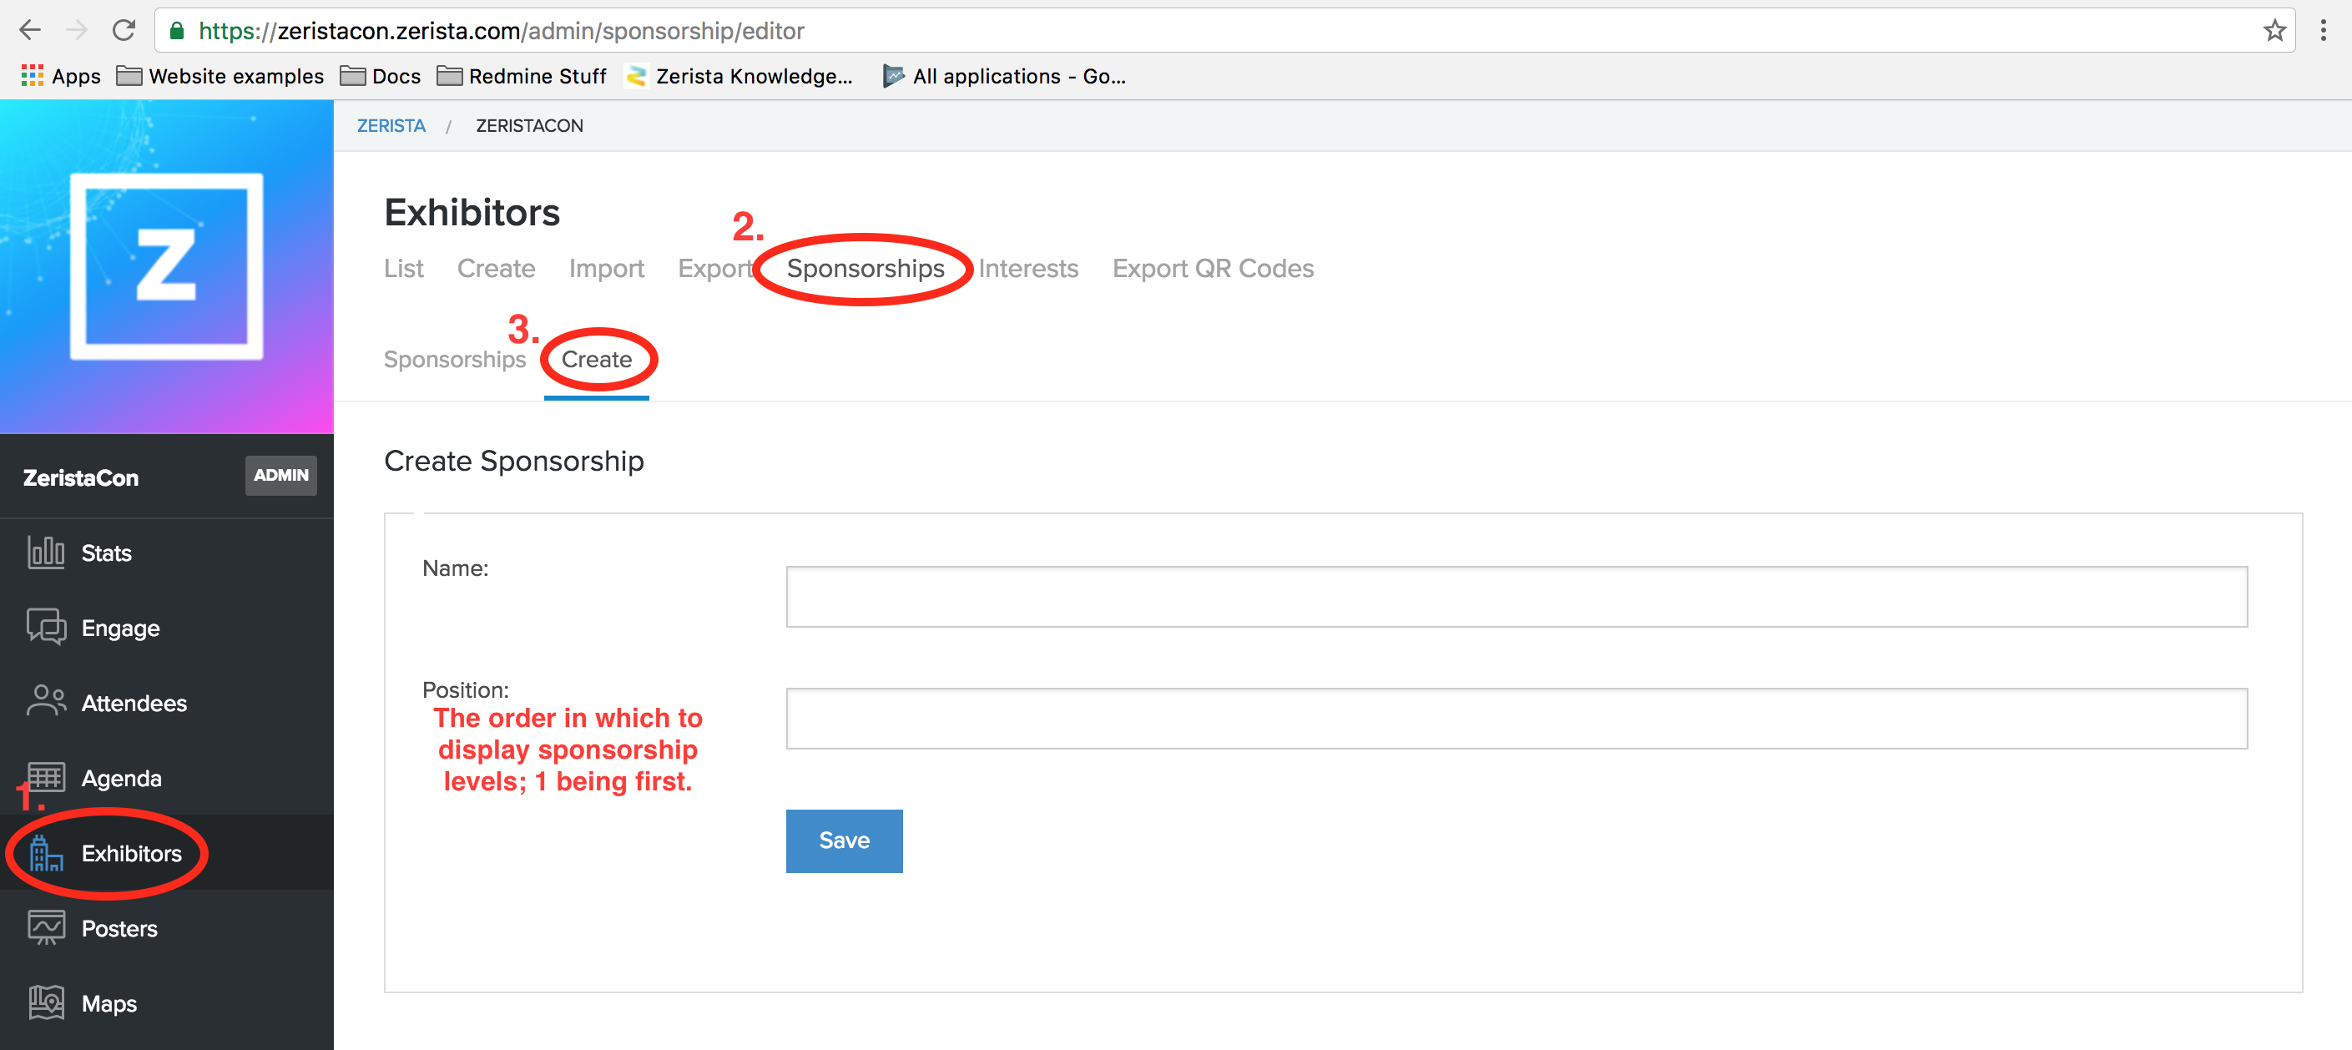Open the Website examples bookmark folder
2352x1050 pixels.
[x=221, y=76]
